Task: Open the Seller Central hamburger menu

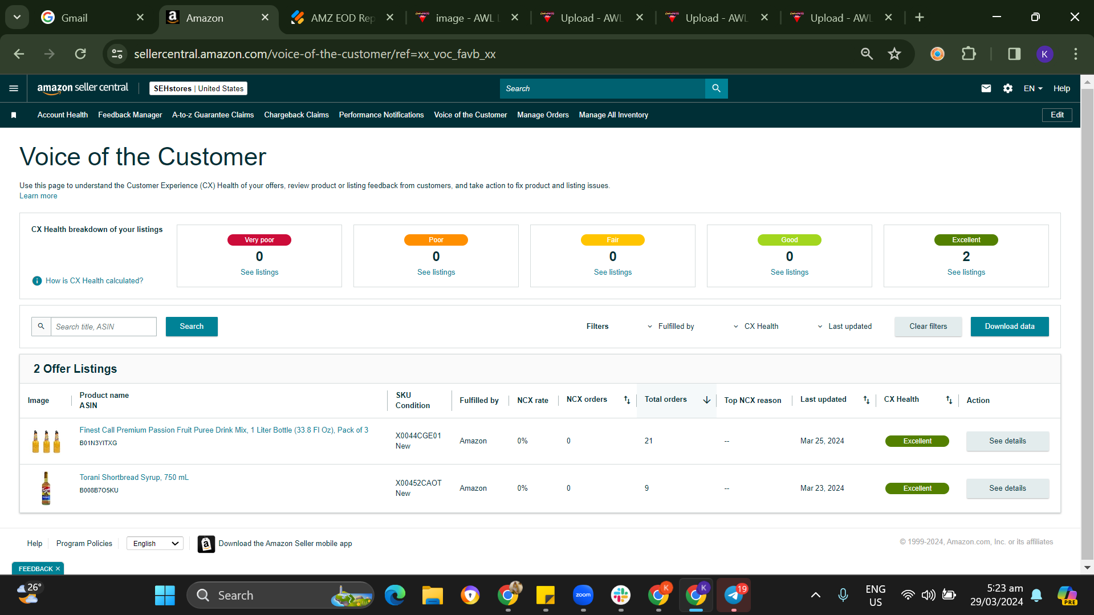Action: [x=14, y=88]
